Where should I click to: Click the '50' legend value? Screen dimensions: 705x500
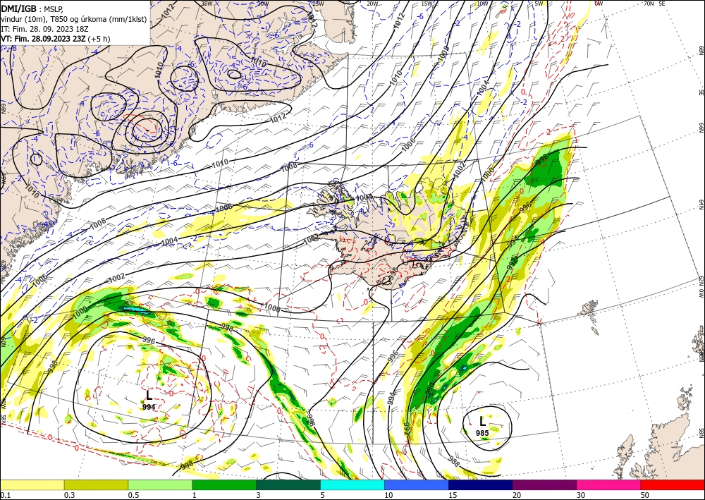pos(645,495)
